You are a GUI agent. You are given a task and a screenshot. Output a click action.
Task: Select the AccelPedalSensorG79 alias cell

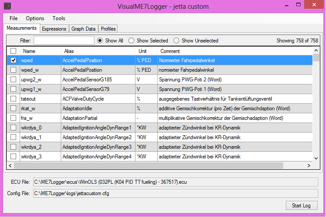click(98, 89)
